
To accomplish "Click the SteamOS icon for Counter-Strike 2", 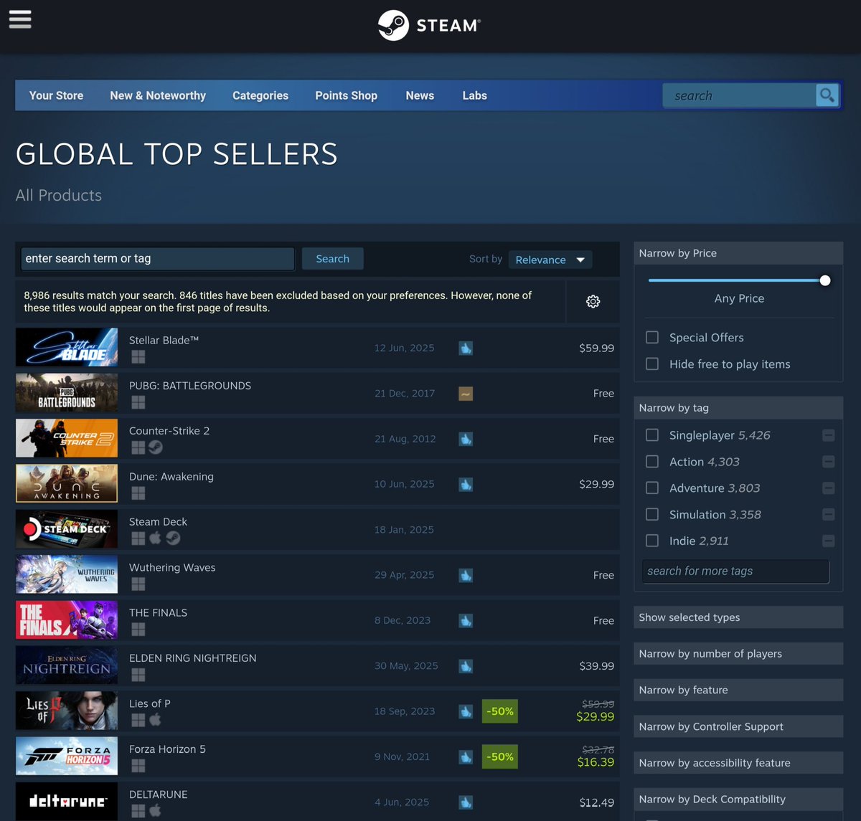I will tap(155, 447).
